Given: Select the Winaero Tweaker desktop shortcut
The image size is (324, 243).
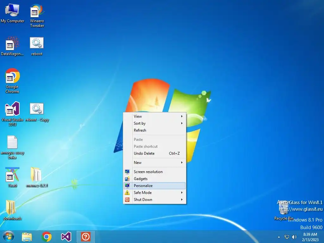Looking at the screenshot, I should coord(37,16).
